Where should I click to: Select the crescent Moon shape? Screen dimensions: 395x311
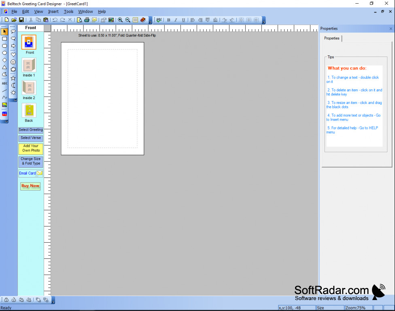(13, 85)
